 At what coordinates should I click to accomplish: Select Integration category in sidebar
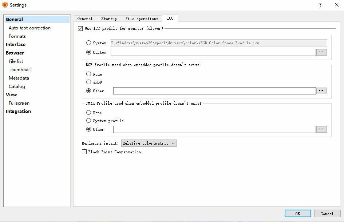[x=18, y=112]
